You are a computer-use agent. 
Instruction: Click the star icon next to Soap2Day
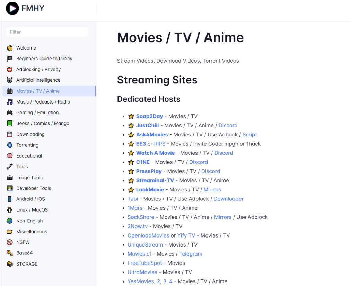pyautogui.click(x=131, y=116)
